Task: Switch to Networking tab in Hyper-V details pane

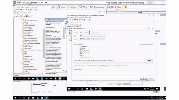Action: click(45, 92)
